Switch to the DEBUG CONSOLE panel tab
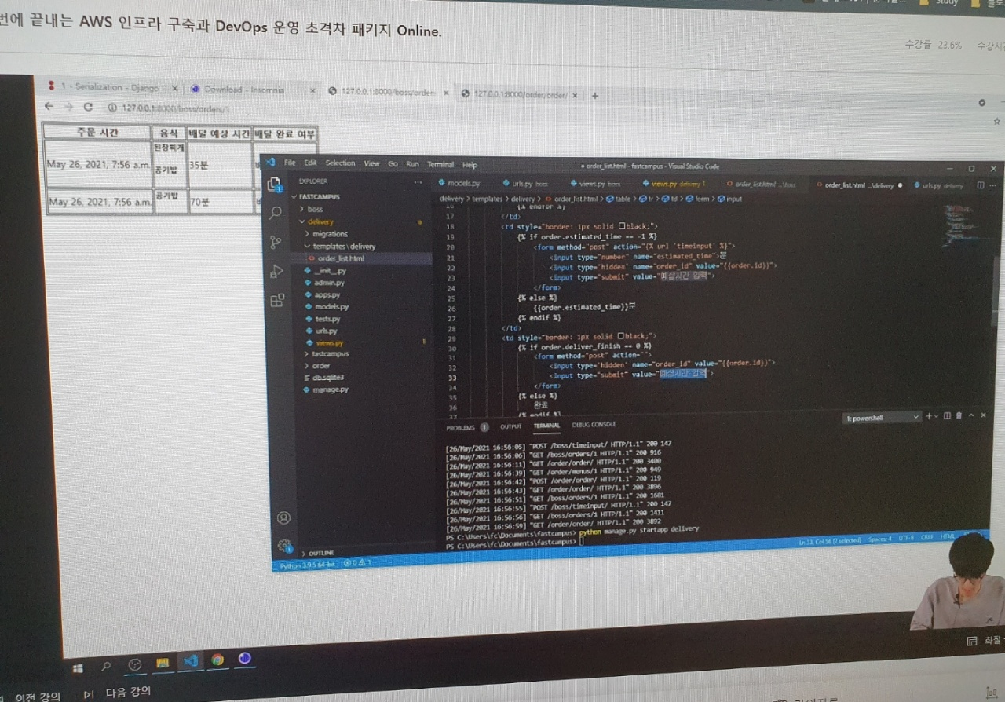 594,425
